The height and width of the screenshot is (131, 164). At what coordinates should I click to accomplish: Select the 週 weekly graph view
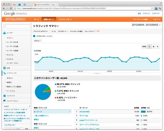[x=153, y=46]
